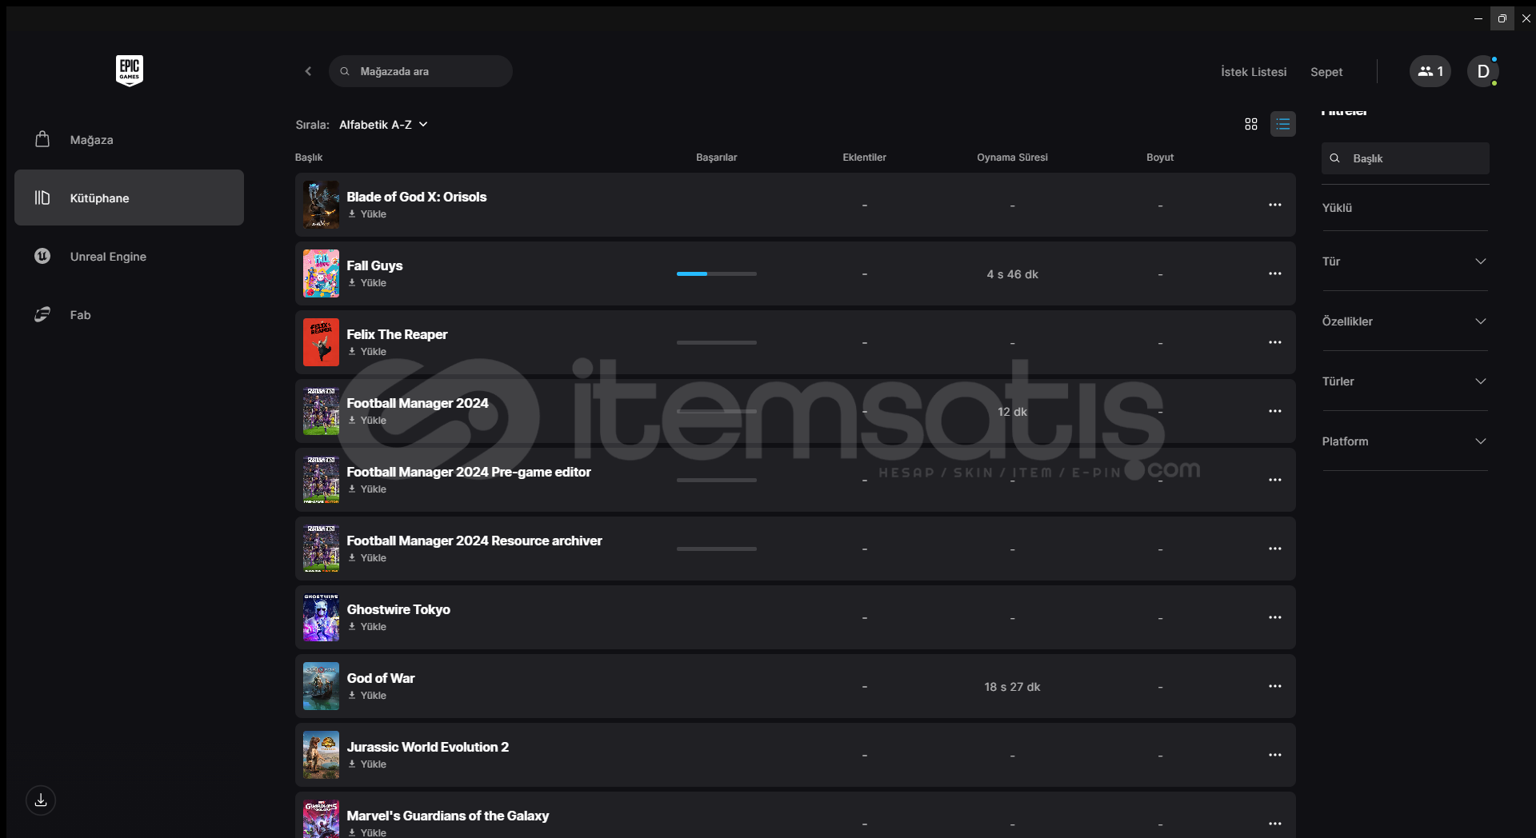
Task: Click the Başarılar column header
Action: click(x=717, y=158)
